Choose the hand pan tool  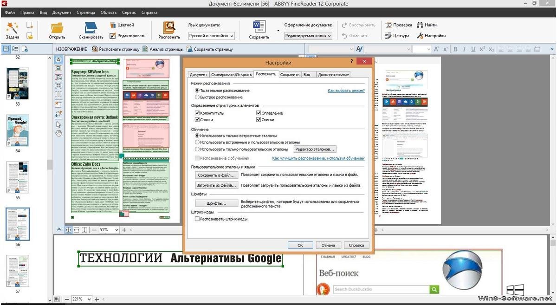click(x=58, y=133)
